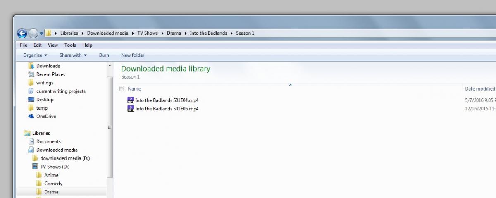Click the Libraries icon in navigation pane
The width and height of the screenshot is (496, 198).
click(x=27, y=133)
